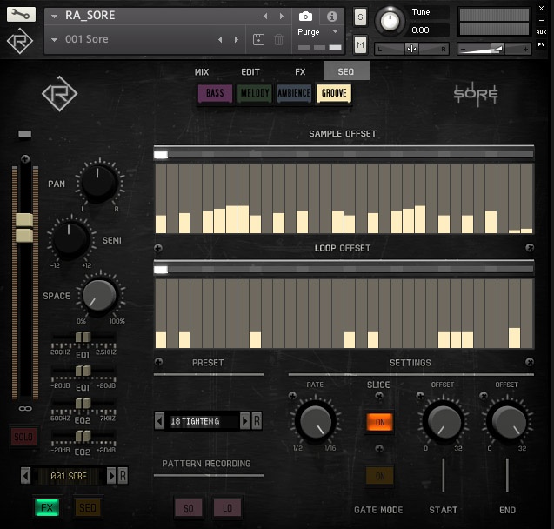Toggle the Slice ON switch
This screenshot has height=529, width=554.
pos(379,422)
